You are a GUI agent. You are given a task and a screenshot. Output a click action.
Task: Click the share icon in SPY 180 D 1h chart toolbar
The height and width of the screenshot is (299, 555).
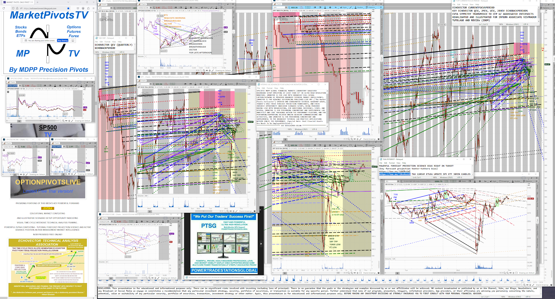click(x=315, y=8)
